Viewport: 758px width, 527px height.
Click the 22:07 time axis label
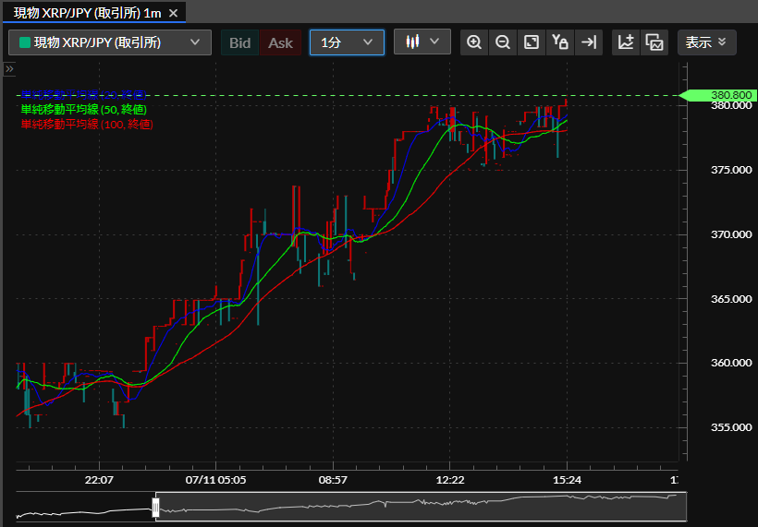(99, 480)
